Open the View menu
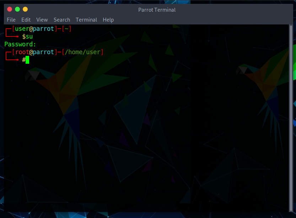Viewport: 296px width, 218px height. click(42, 20)
